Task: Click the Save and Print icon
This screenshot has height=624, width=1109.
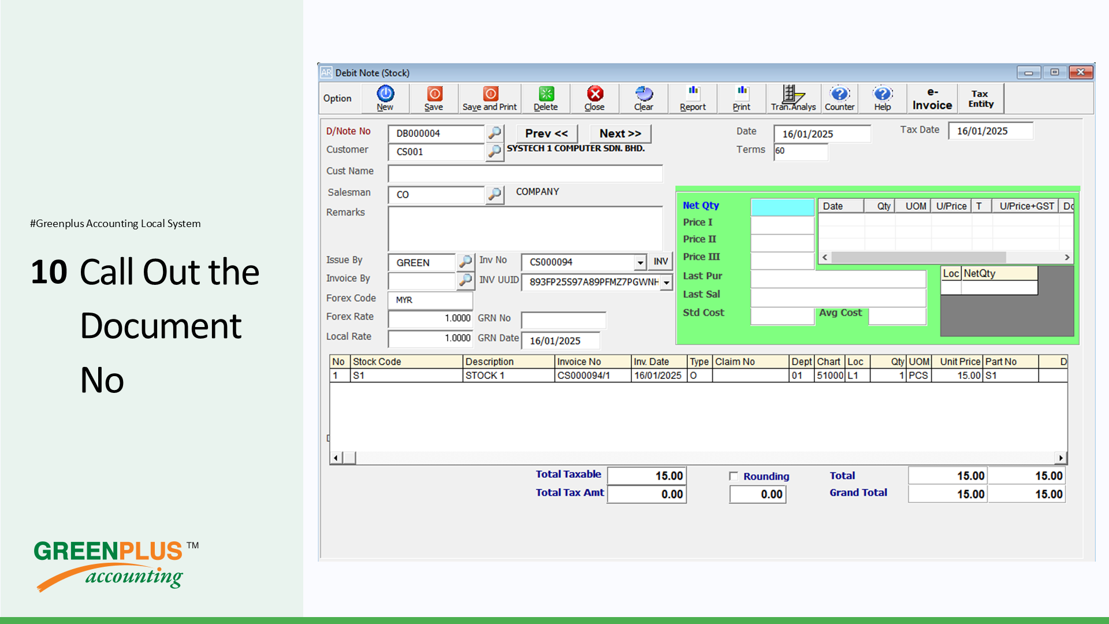Action: pyautogui.click(x=490, y=98)
